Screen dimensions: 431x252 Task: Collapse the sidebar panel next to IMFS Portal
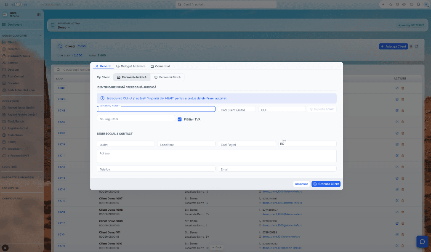[39, 15]
